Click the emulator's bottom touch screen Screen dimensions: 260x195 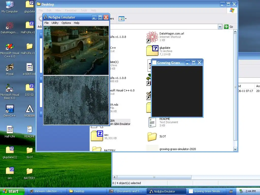point(76,100)
